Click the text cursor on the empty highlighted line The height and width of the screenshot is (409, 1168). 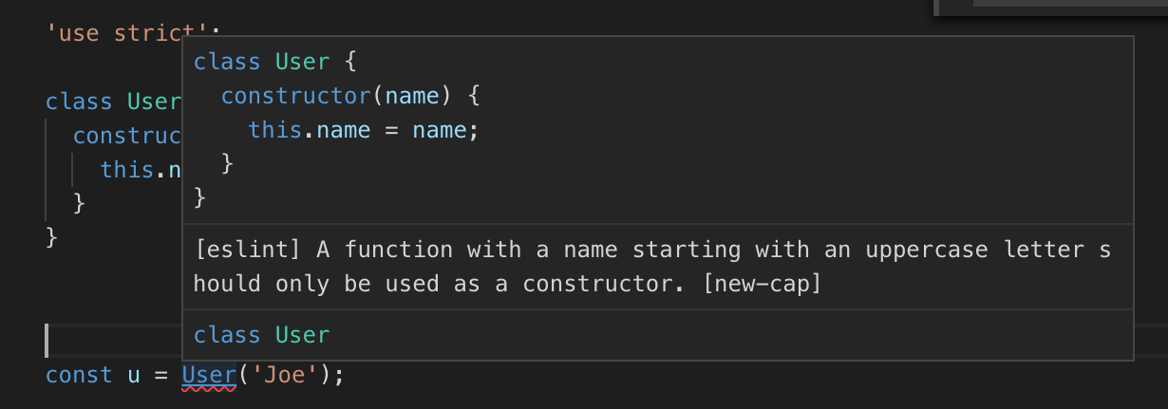(47, 340)
